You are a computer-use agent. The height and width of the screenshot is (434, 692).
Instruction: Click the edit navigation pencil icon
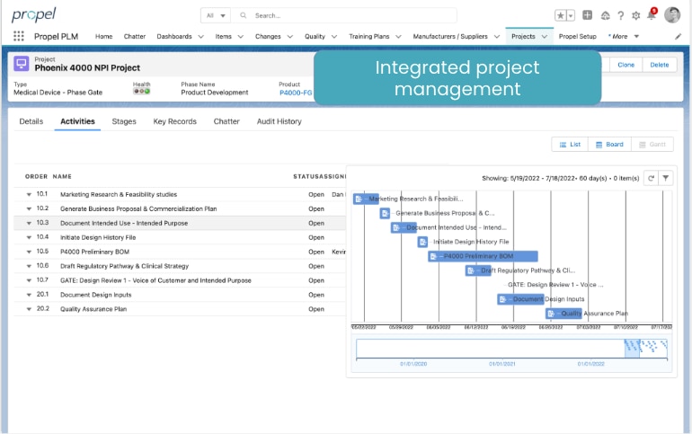[x=679, y=37]
